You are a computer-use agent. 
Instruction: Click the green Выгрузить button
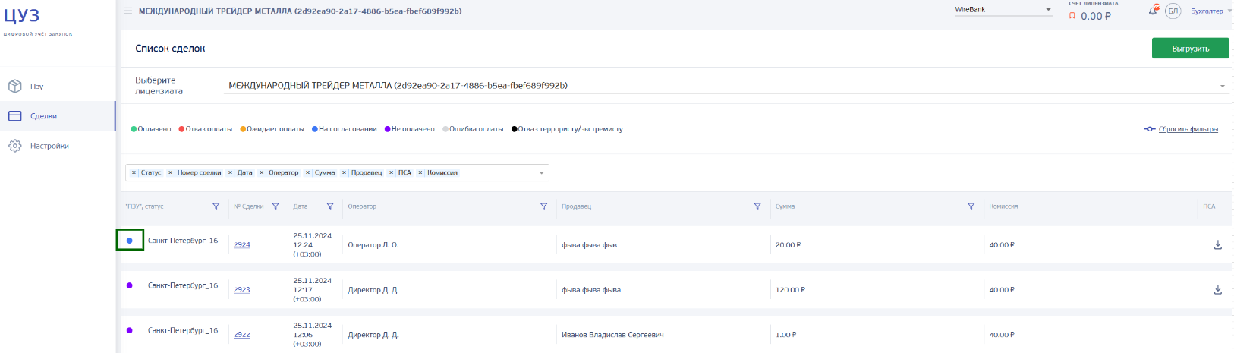tap(1190, 49)
